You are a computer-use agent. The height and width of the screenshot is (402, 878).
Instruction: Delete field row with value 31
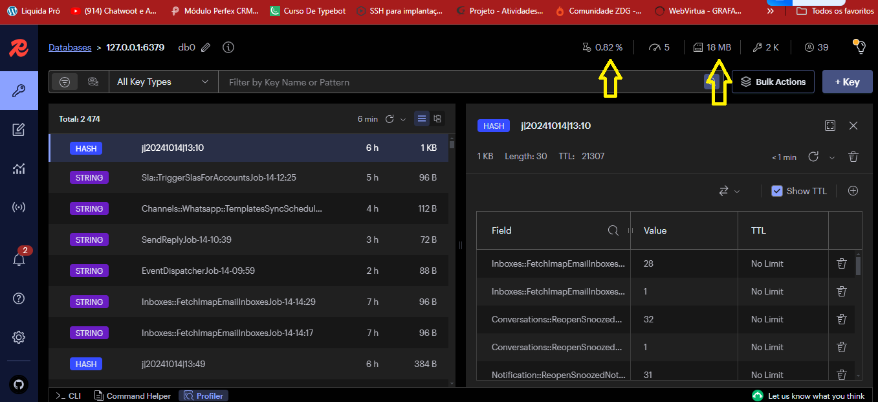[x=841, y=374]
